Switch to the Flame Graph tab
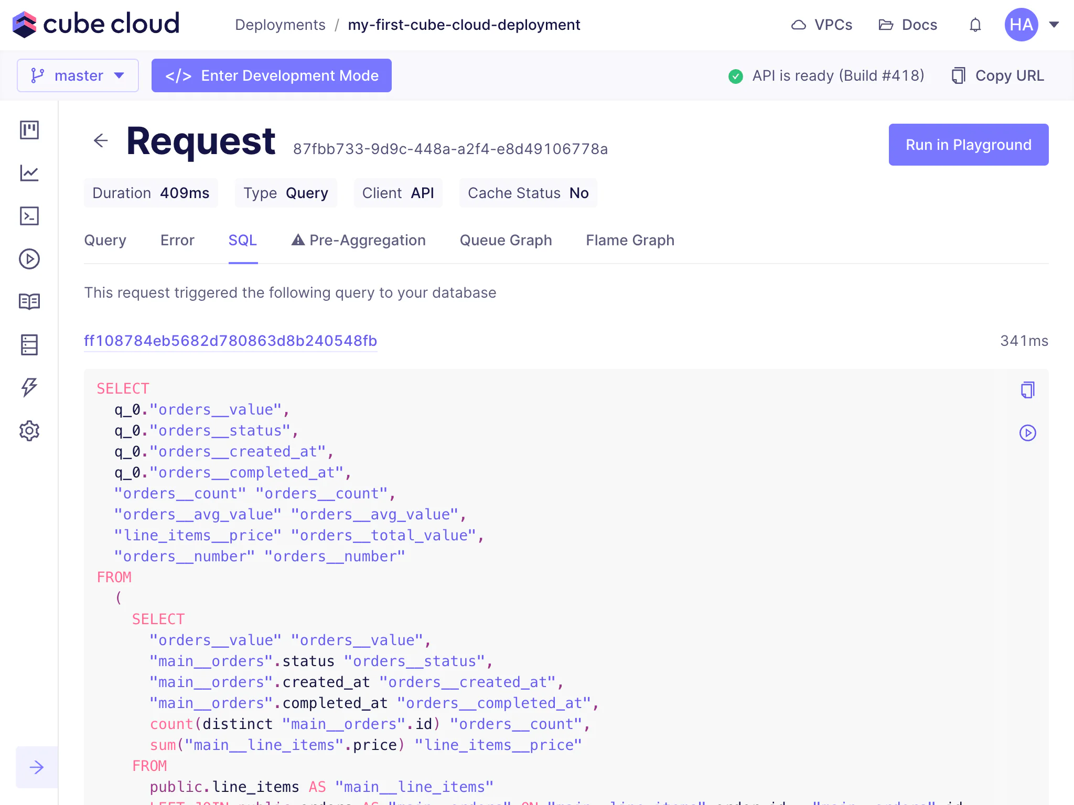 [x=630, y=240]
